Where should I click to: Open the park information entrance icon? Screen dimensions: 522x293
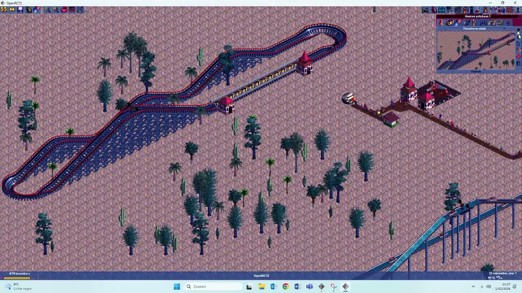point(493,9)
